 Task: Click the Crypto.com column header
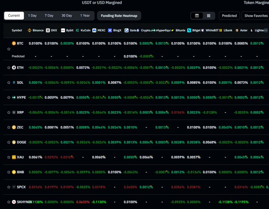(147, 31)
